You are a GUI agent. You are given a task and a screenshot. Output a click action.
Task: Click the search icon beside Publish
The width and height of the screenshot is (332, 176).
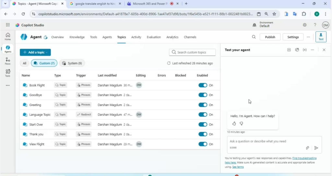tap(254, 37)
